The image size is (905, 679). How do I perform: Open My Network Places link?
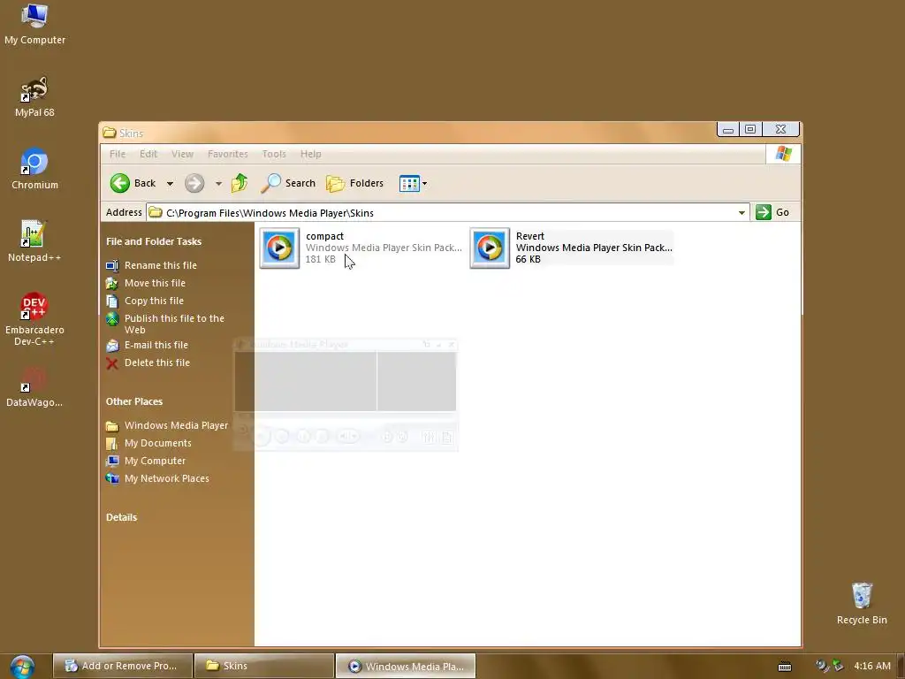pos(167,478)
